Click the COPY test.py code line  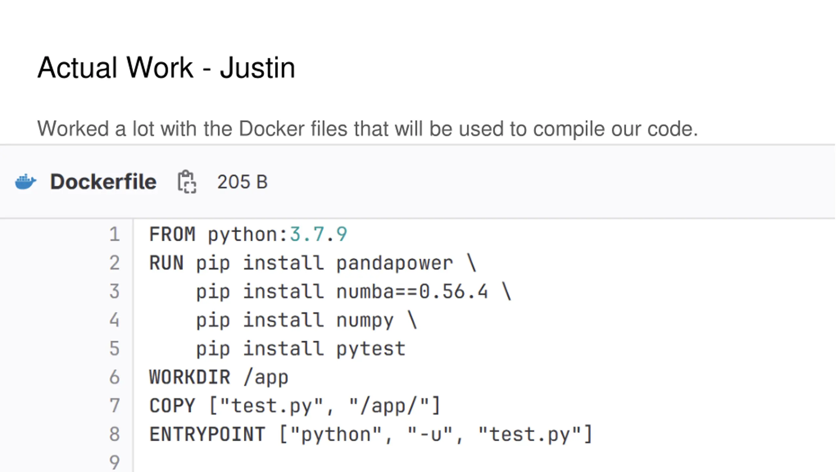point(295,406)
